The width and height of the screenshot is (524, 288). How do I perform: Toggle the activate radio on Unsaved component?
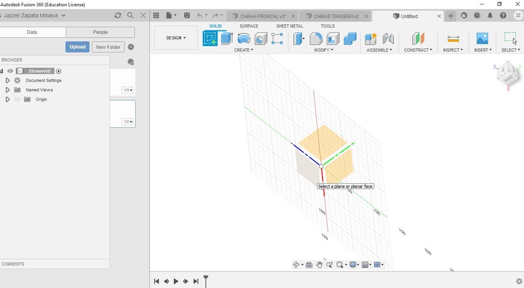[x=59, y=71]
